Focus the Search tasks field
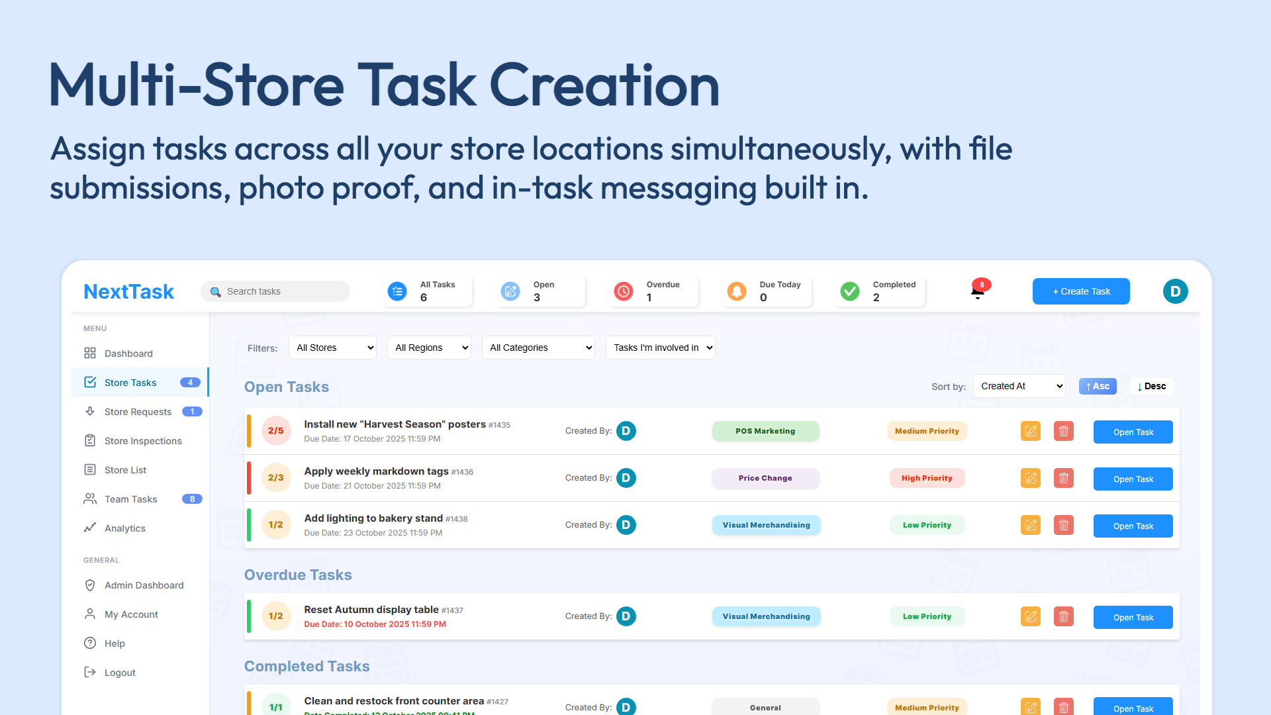Image resolution: width=1271 pixels, height=715 pixels. [x=275, y=291]
